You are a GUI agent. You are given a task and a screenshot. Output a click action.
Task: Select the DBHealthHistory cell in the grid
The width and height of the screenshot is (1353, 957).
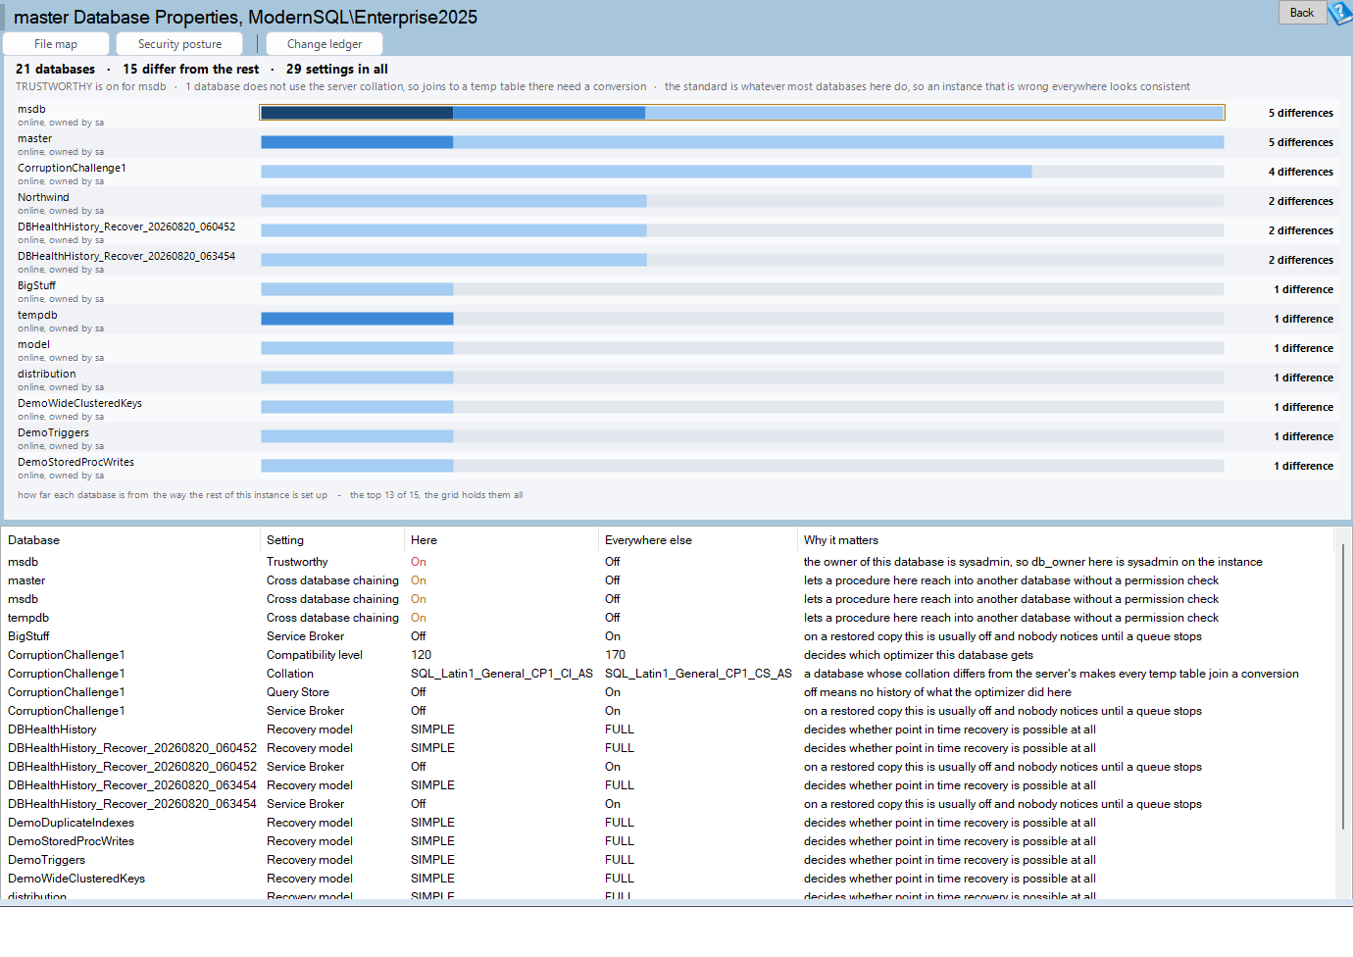click(52, 730)
